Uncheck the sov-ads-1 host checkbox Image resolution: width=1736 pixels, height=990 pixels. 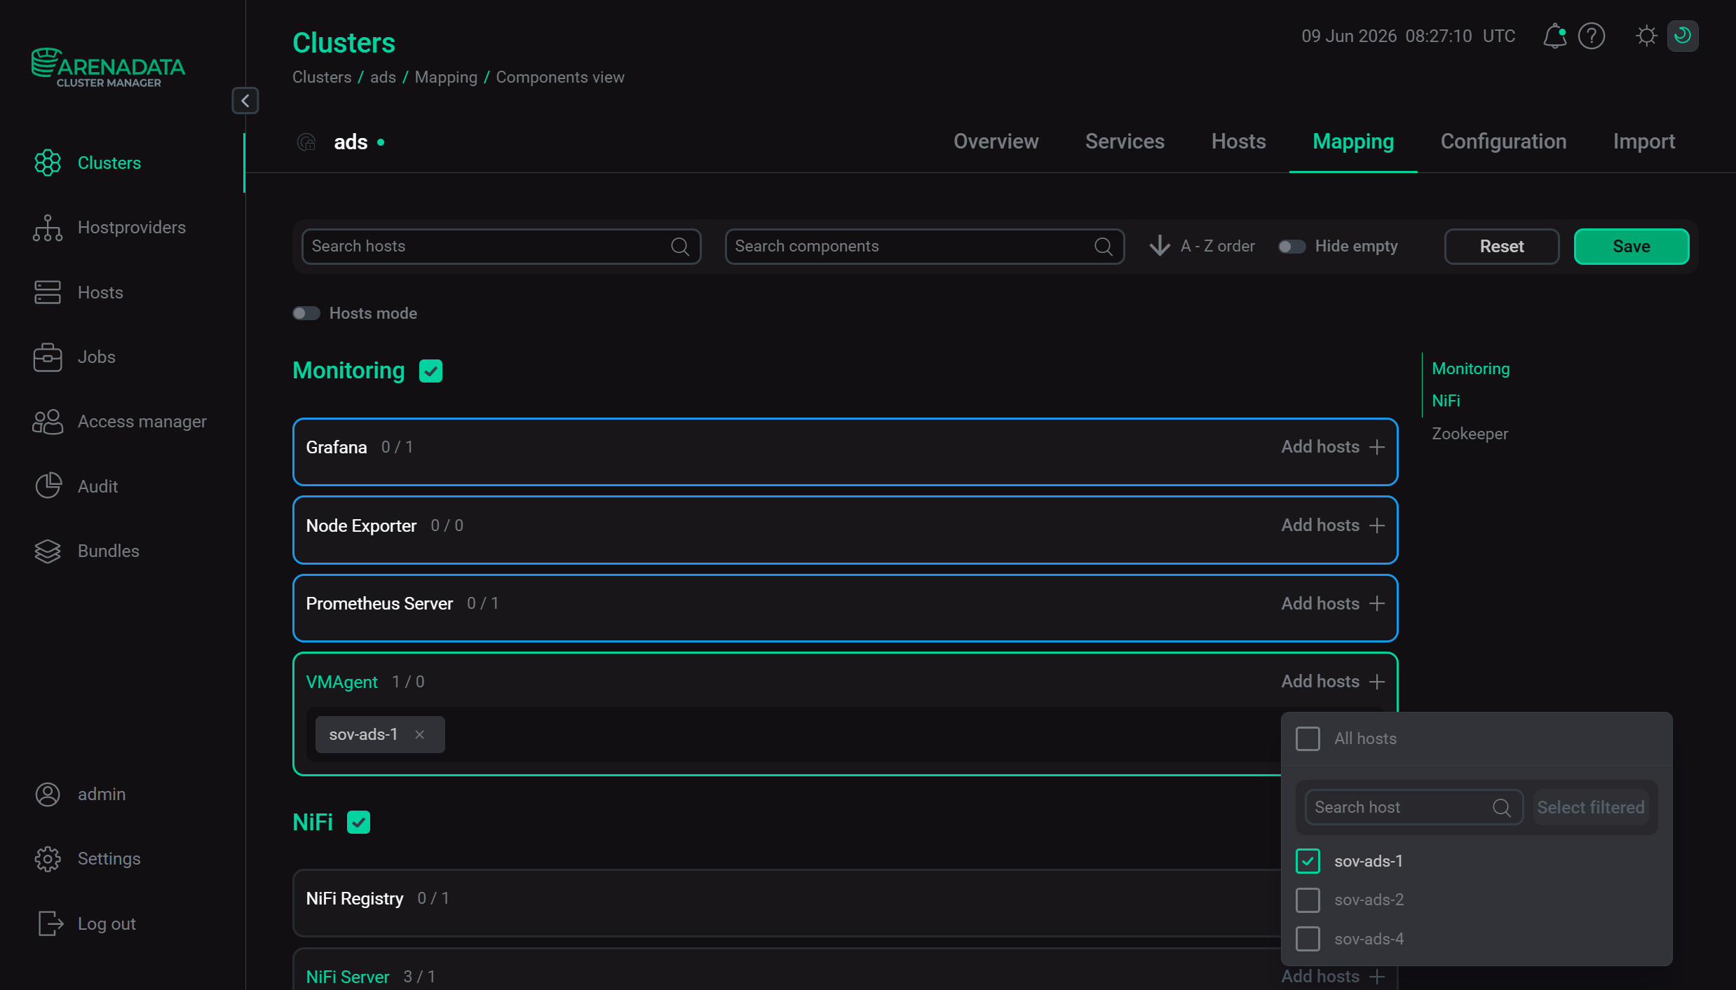click(x=1308, y=861)
